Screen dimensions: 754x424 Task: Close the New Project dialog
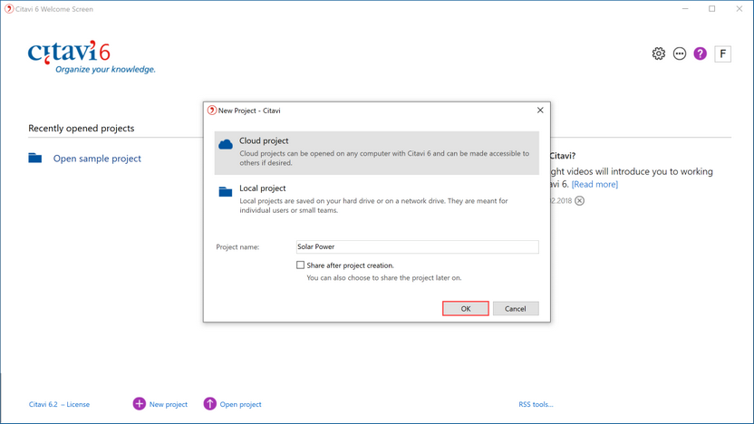[x=540, y=111]
